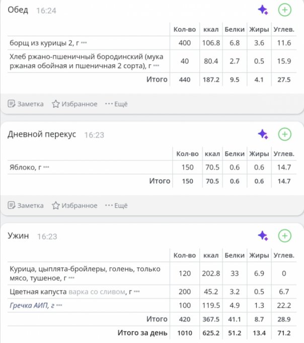This screenshot has height=343, width=304.
Task: Open options dots next to борщ из курицы
Action: [84, 43]
